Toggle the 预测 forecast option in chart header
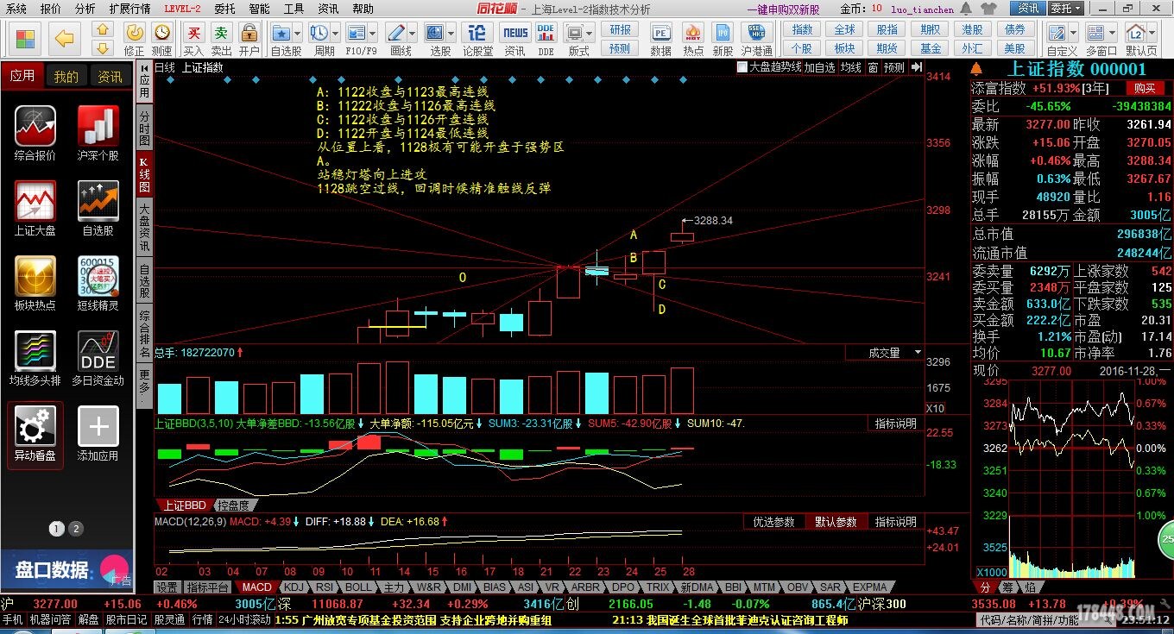The height and width of the screenshot is (634, 1174). click(x=894, y=67)
